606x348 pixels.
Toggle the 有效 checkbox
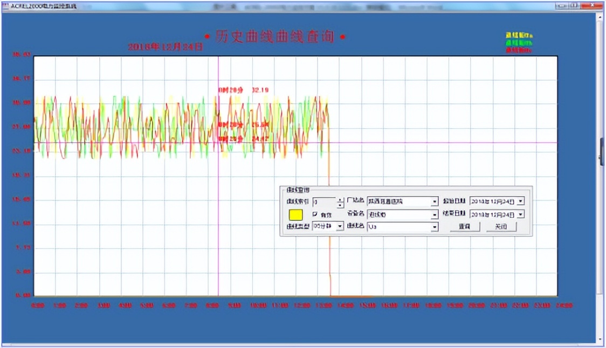[x=315, y=214]
